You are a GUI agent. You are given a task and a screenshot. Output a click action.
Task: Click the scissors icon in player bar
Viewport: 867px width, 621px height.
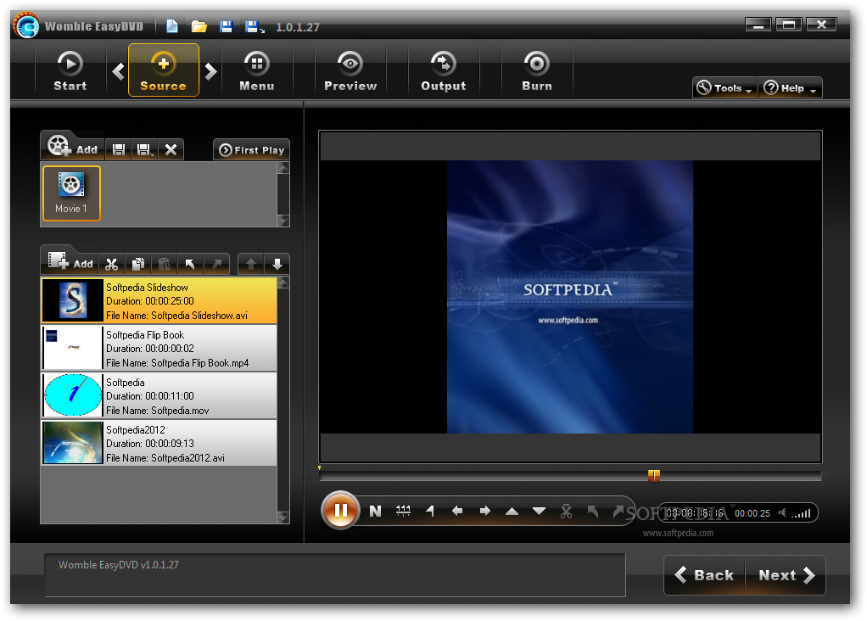point(566,512)
